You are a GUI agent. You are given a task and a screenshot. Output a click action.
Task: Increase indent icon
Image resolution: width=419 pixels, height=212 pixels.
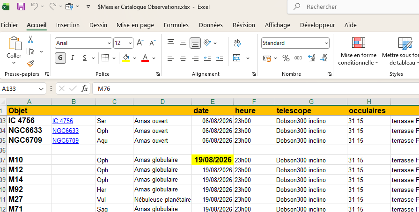(x=220, y=58)
